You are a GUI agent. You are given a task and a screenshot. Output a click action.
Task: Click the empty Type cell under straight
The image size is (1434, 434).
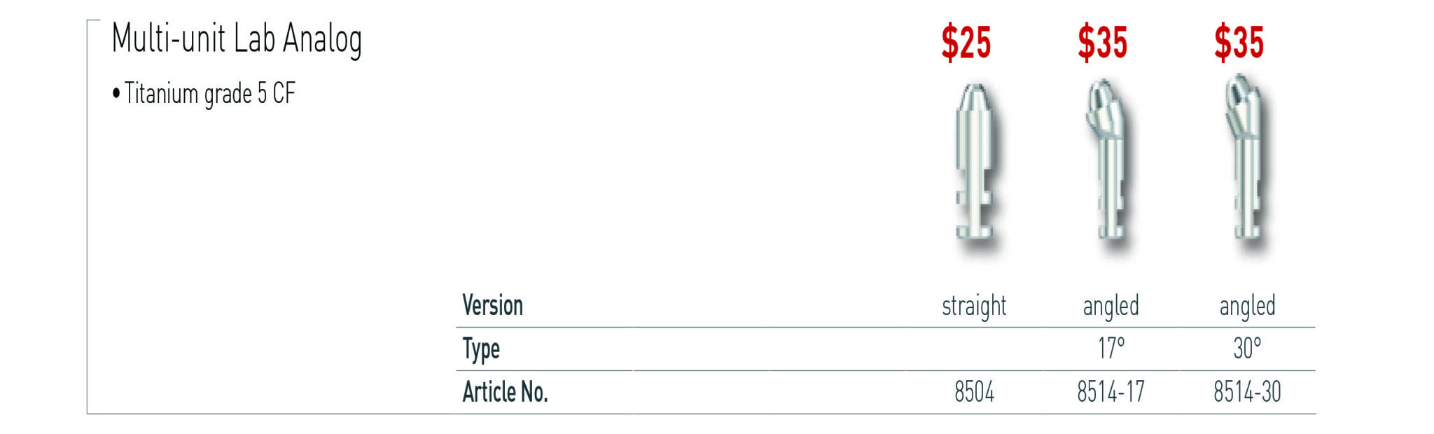(x=974, y=349)
